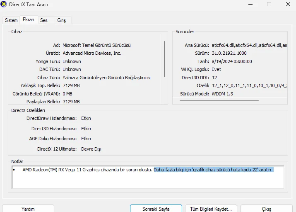Click Sürüm '31.0.21921.1000' value

[229, 54]
